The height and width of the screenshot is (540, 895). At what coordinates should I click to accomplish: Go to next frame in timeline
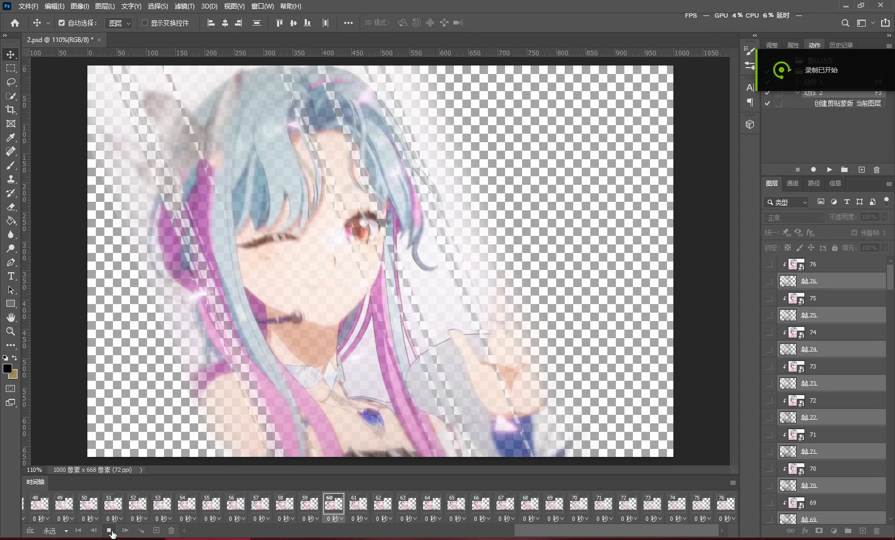(x=125, y=530)
